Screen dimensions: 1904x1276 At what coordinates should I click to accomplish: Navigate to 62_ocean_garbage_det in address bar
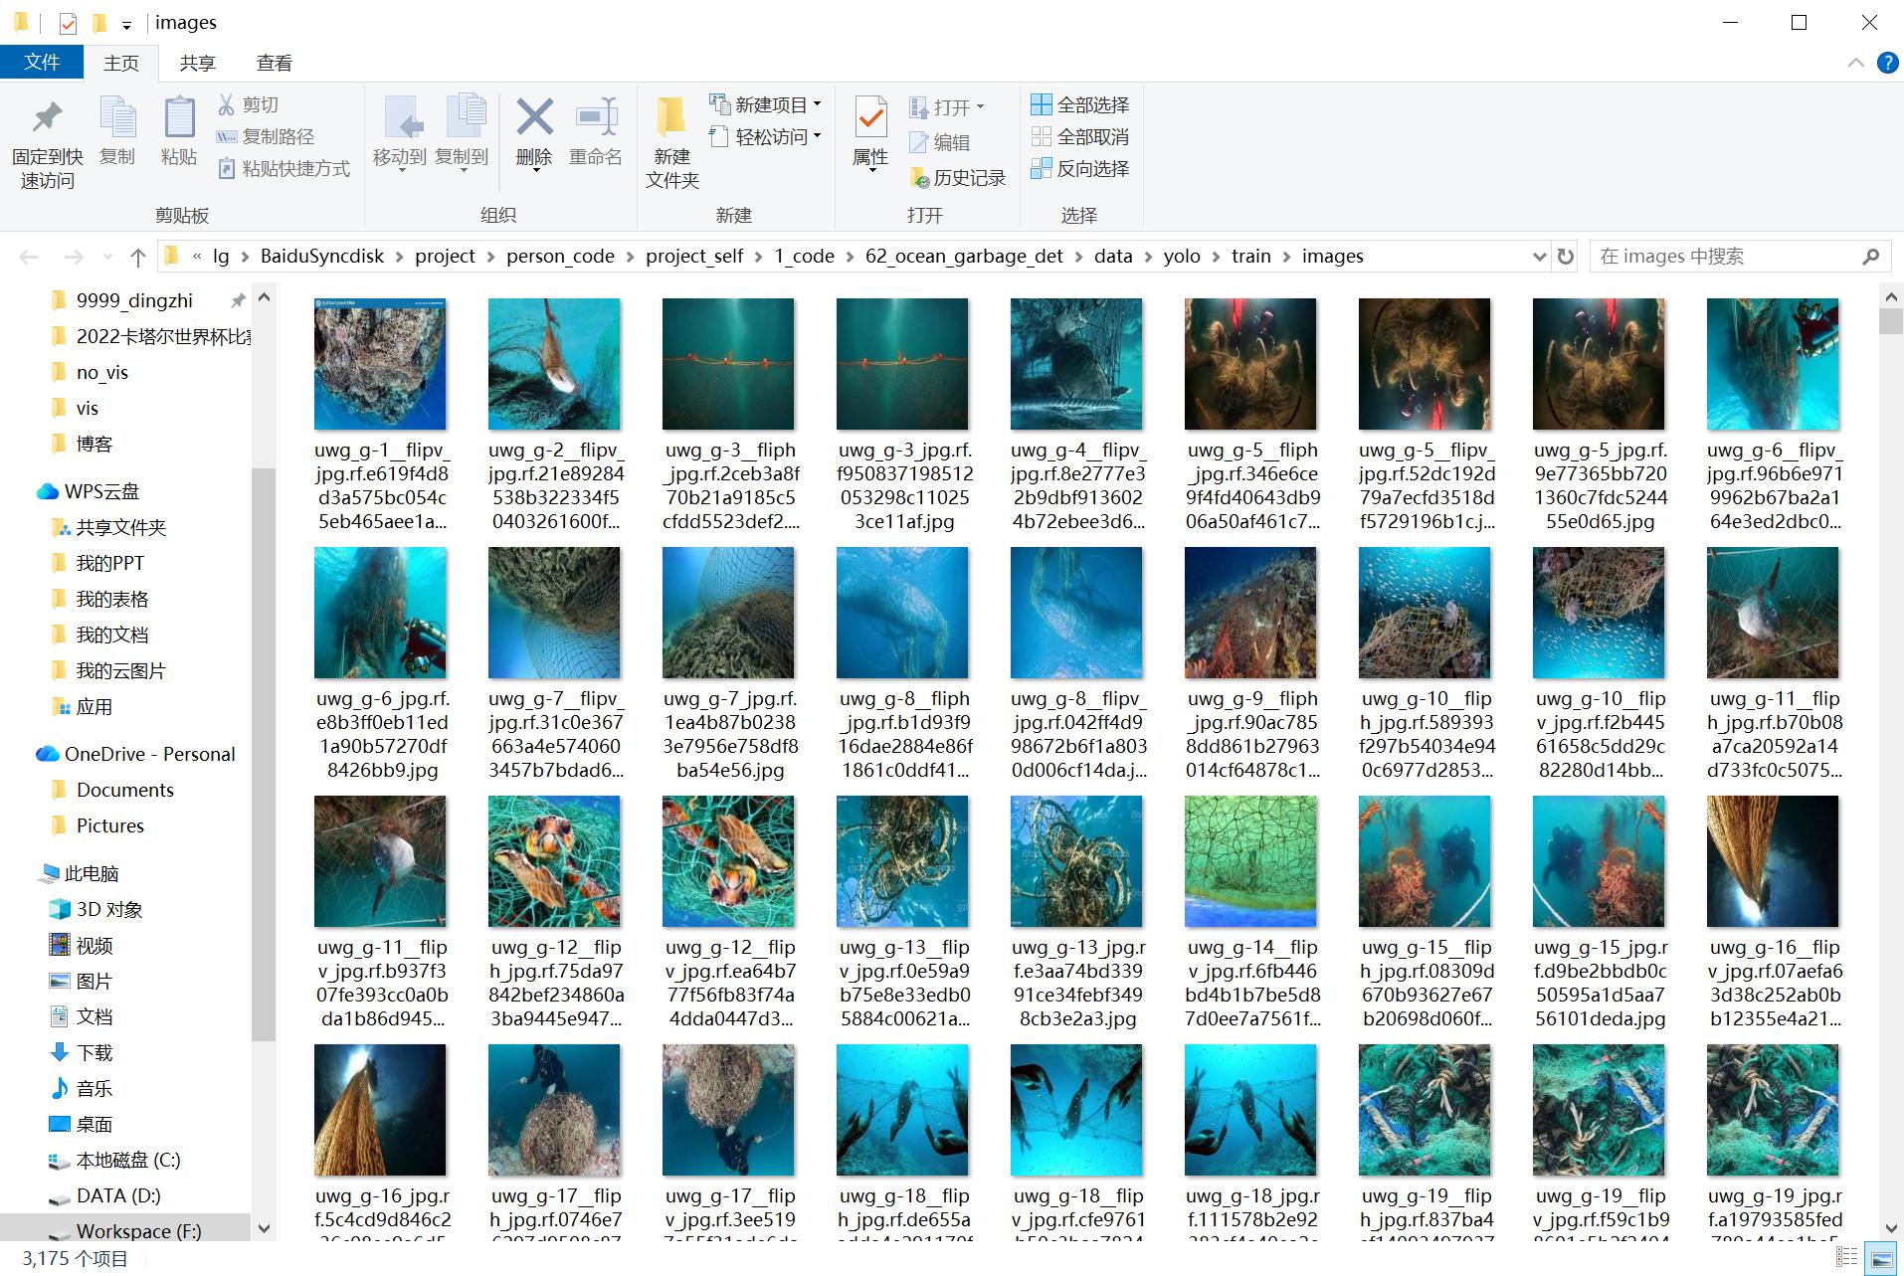click(x=964, y=257)
